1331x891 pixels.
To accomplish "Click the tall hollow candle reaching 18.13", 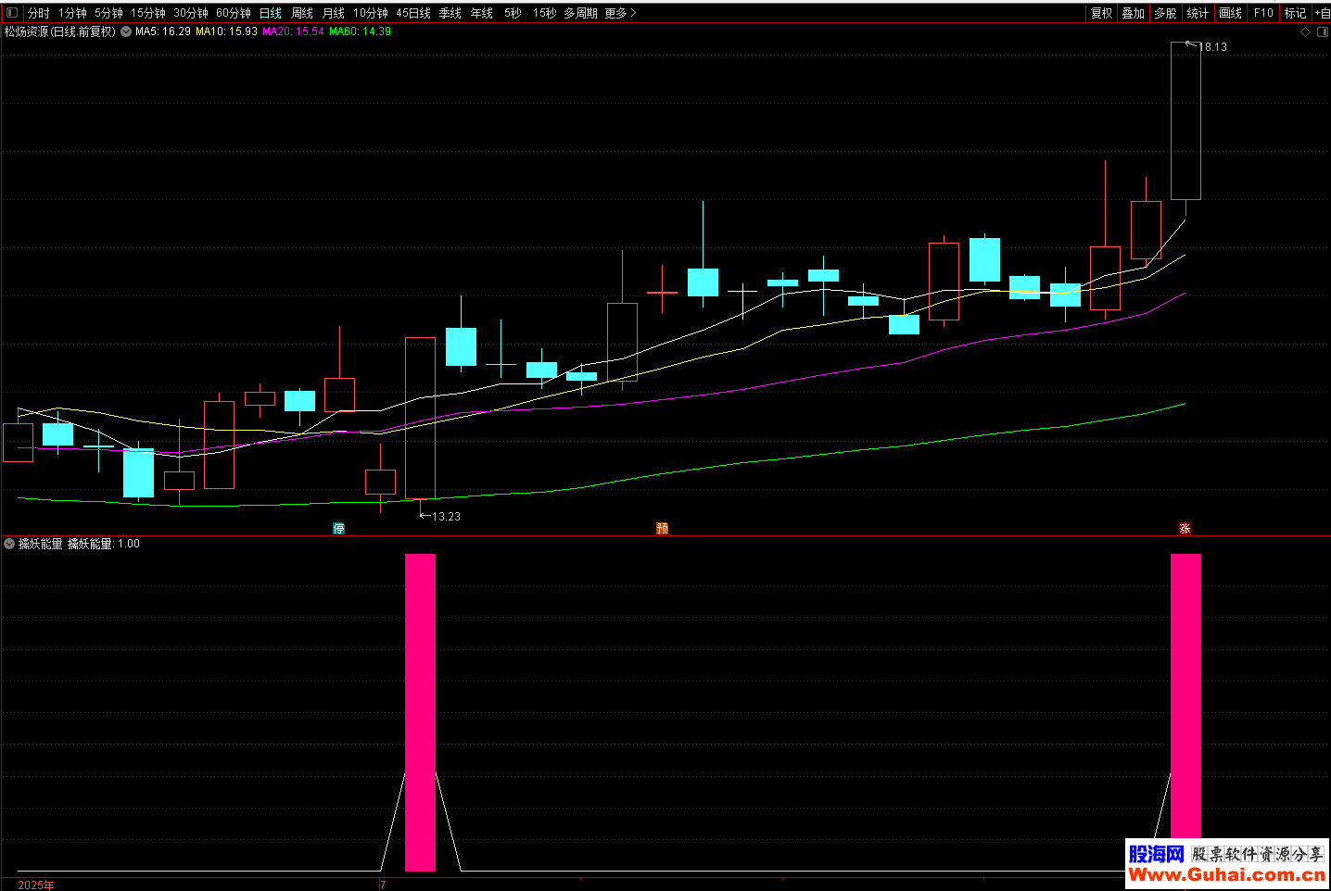I will click(x=1185, y=120).
